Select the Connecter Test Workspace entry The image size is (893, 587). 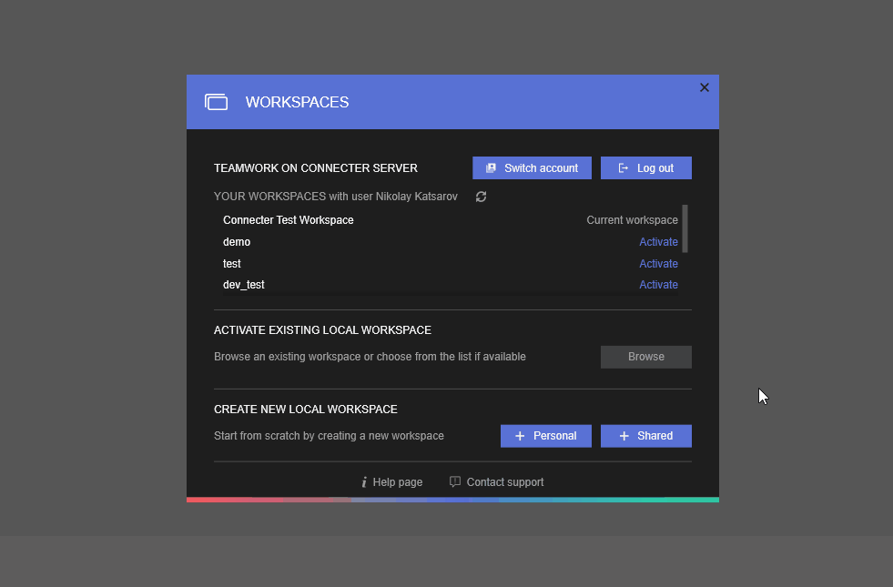pyautogui.click(x=289, y=219)
